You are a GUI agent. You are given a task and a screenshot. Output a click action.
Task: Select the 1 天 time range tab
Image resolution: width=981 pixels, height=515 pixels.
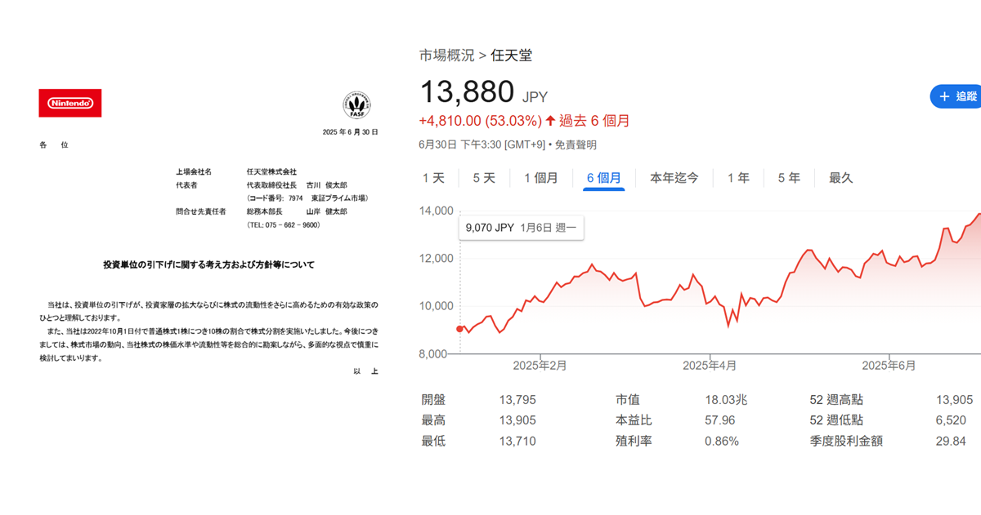coord(433,178)
